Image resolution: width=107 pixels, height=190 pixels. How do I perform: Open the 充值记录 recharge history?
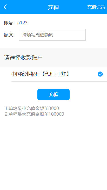coord(96,7)
